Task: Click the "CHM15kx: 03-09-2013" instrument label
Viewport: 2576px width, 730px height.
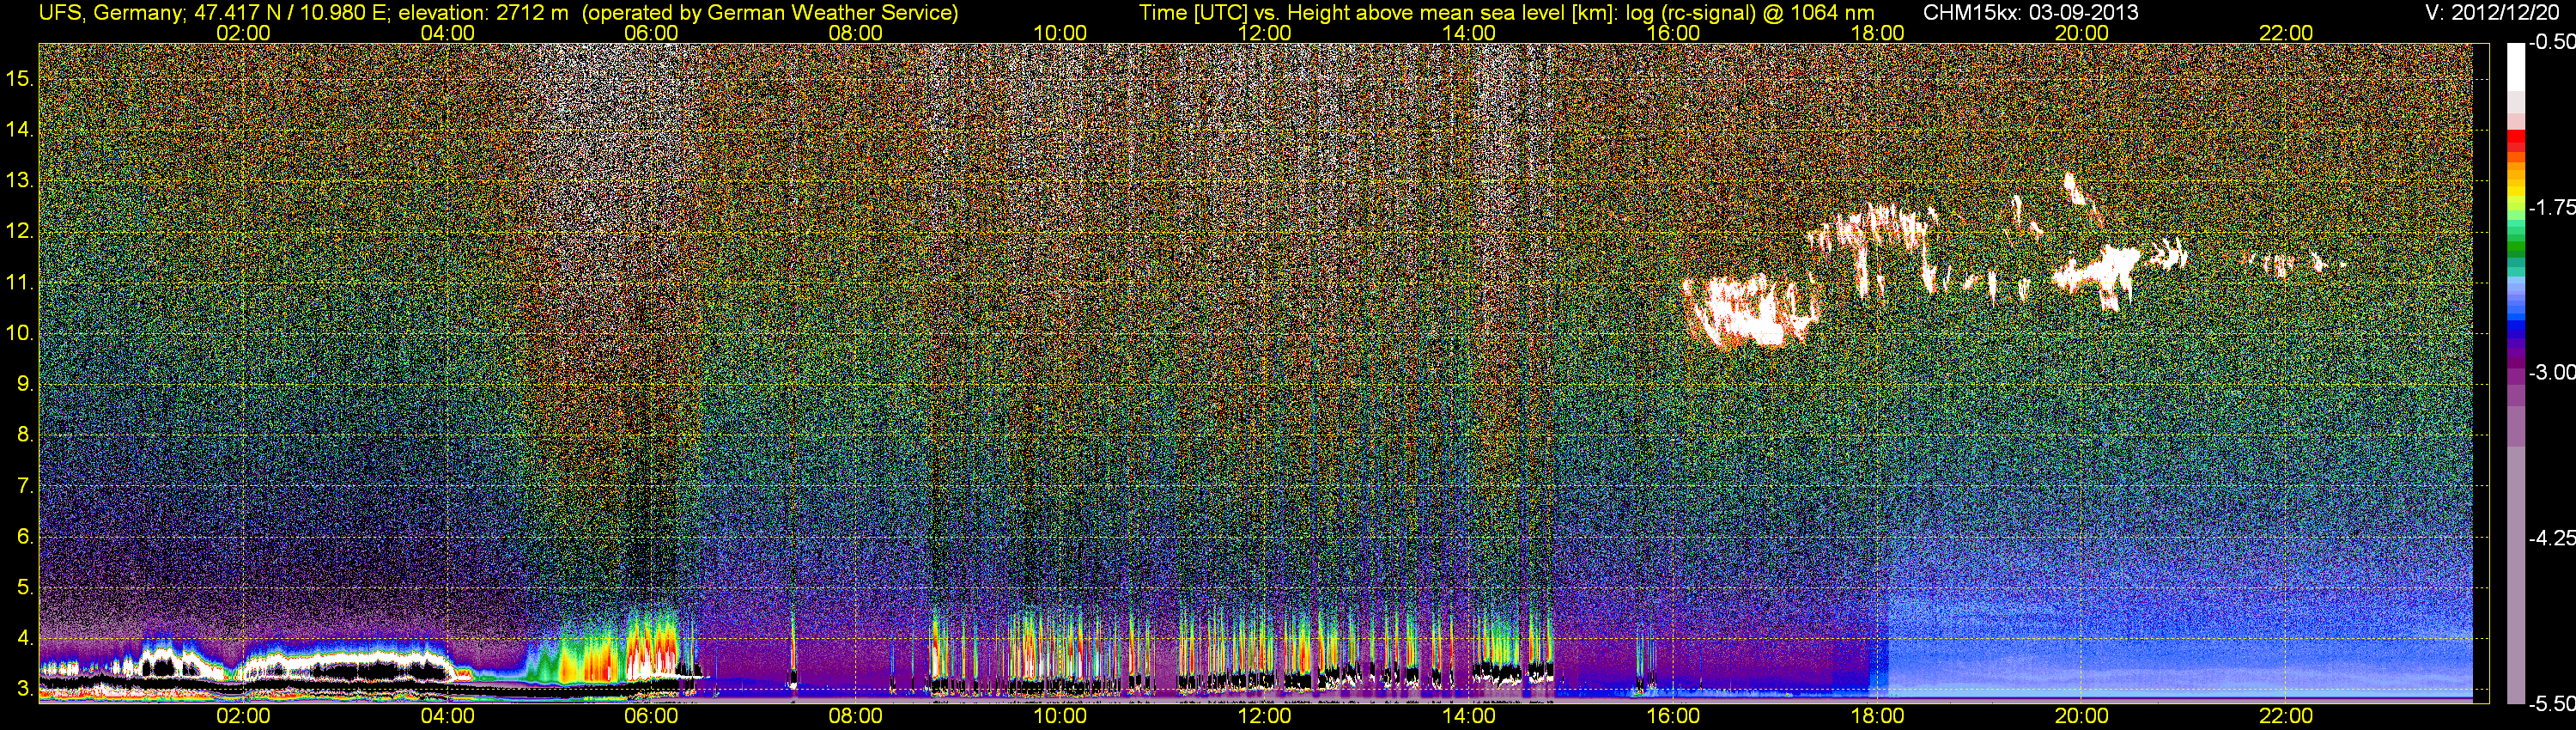Action: (2029, 13)
